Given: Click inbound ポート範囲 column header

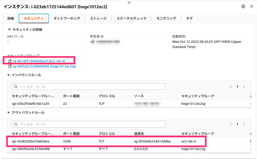Looking at the screenshot, I should coord(71,96).
